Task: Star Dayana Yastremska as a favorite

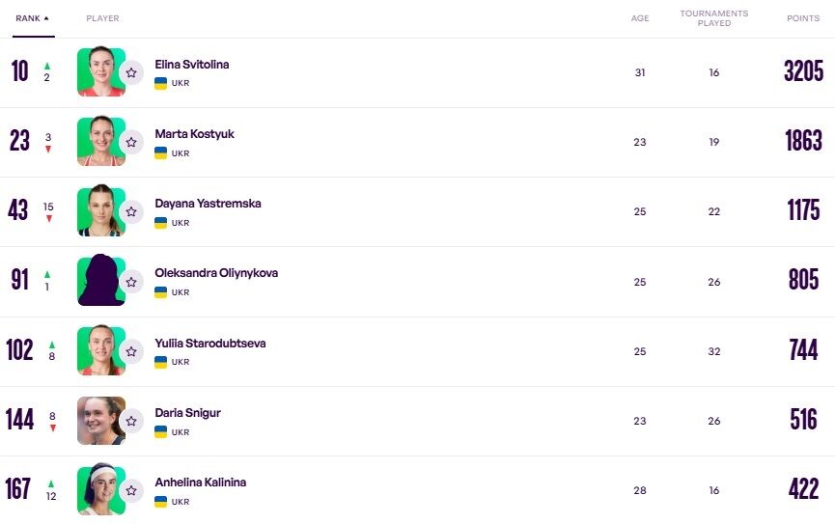Action: click(x=131, y=211)
